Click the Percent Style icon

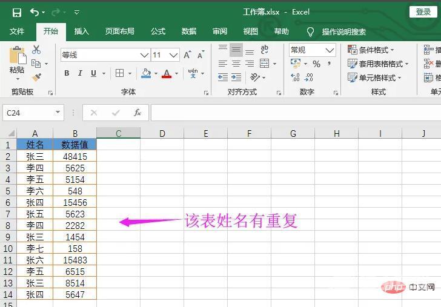pos(316,64)
